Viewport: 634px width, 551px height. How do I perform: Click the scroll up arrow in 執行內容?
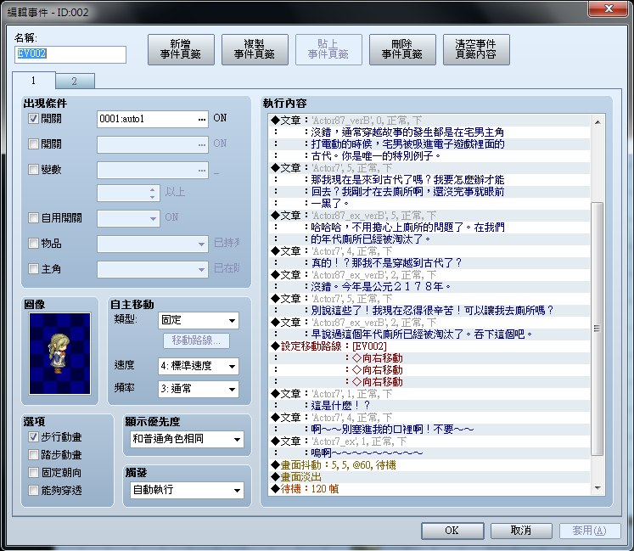pos(598,121)
